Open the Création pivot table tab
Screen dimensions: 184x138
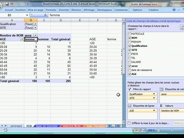153,10
